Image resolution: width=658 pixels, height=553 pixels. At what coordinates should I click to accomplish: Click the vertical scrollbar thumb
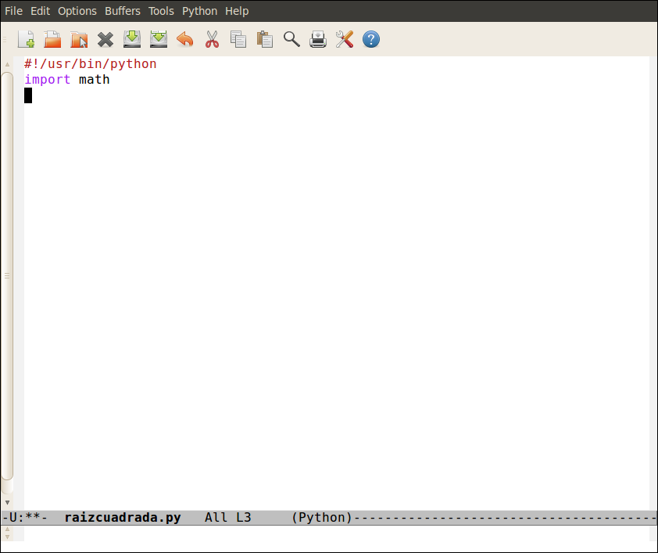[x=7, y=276]
